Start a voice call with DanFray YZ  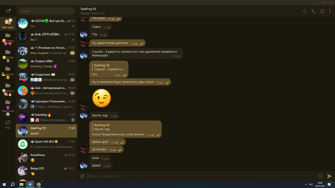pos(314,11)
